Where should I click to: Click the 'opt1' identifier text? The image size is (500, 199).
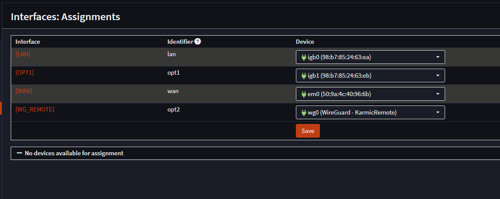pos(174,73)
